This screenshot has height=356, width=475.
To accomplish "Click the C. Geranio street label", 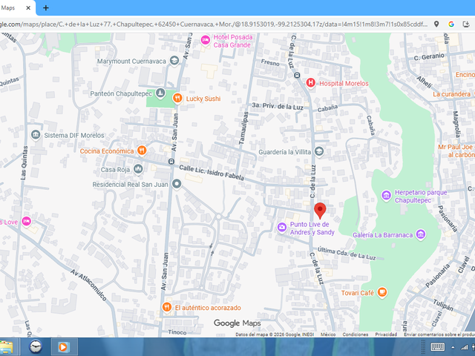I will (x=429, y=56).
